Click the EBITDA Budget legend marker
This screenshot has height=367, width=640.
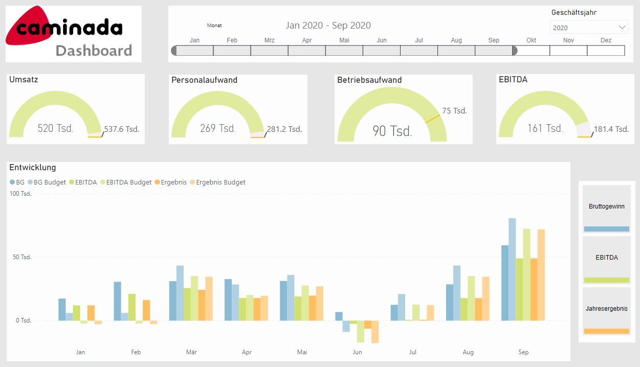tap(103, 182)
